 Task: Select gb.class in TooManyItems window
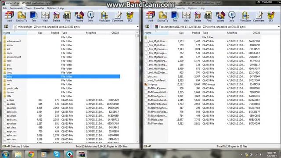(152, 76)
